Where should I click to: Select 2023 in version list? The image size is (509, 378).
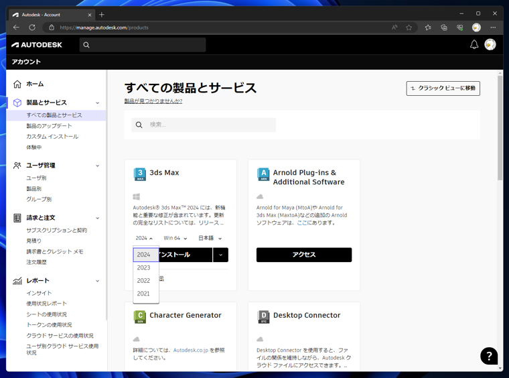[146, 268]
